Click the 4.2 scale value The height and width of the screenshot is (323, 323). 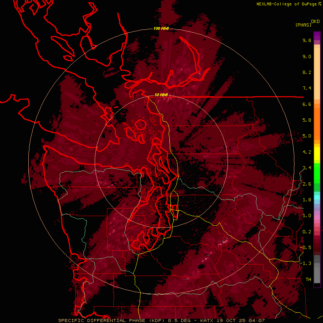(307, 152)
